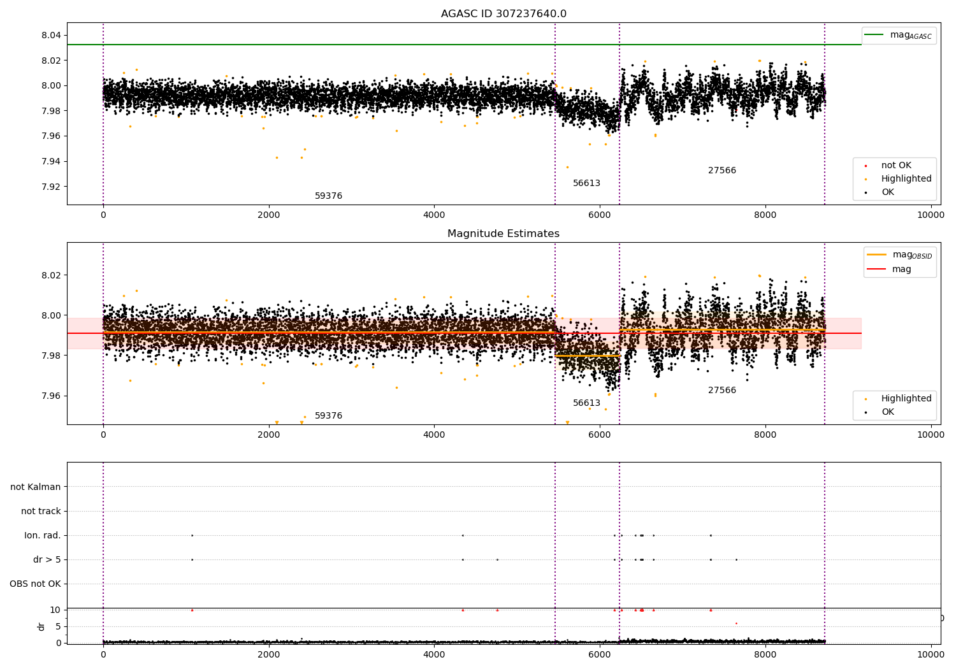Click the 'AGASC ID 307237640.0' title

(x=503, y=14)
